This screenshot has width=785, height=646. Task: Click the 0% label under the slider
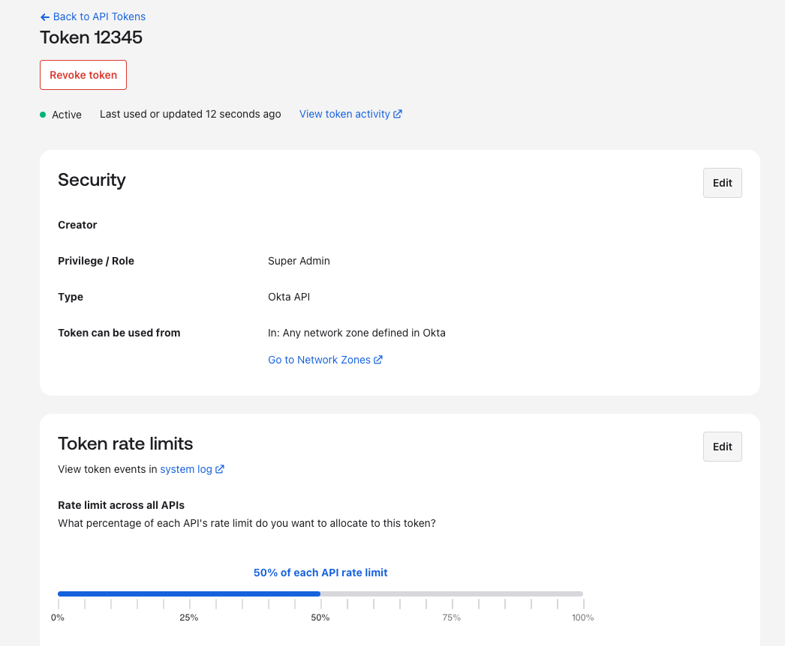pos(58,618)
